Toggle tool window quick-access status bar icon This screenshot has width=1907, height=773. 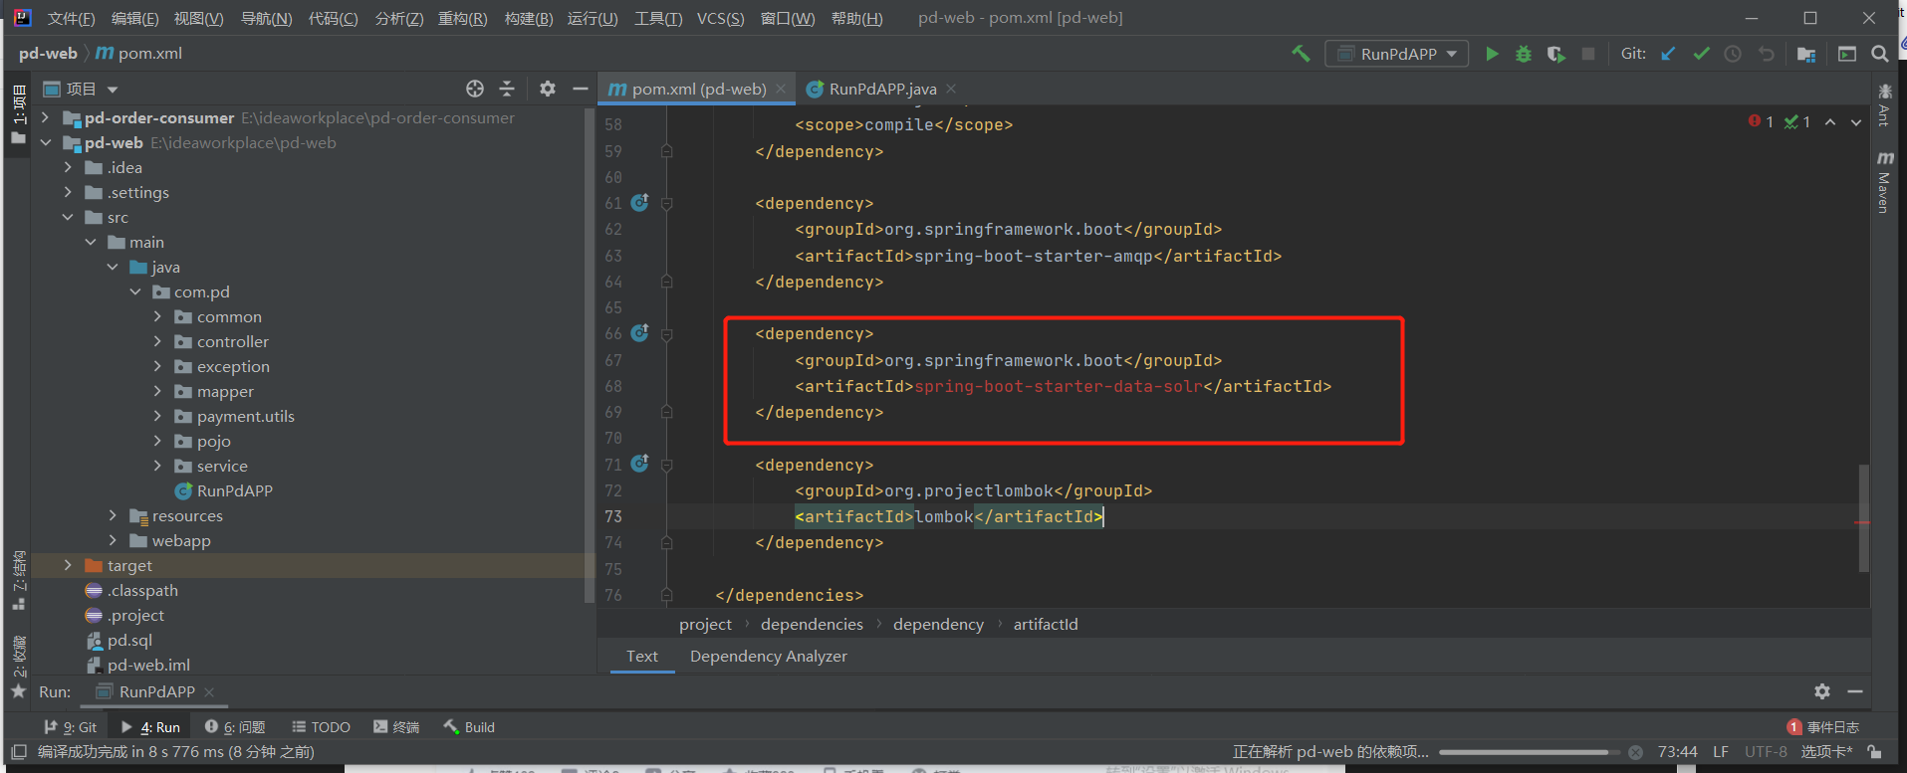[x=19, y=752]
